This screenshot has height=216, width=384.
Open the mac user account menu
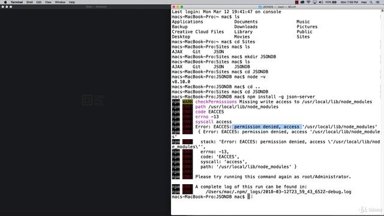click(364, 2)
